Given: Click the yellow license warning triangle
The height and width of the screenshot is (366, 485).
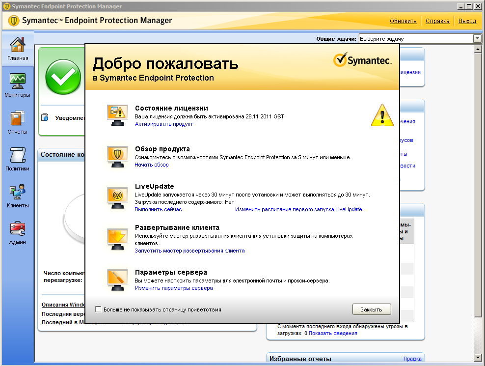Looking at the screenshot, I should pos(382,115).
